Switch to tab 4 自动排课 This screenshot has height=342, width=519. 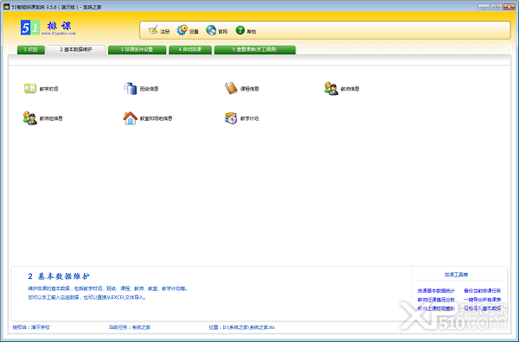pyautogui.click(x=190, y=49)
